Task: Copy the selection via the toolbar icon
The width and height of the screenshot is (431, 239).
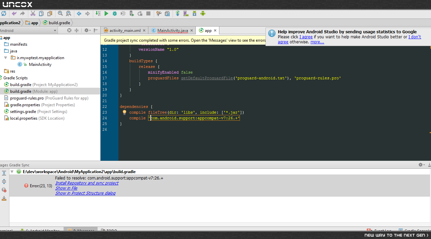Action: pyautogui.click(x=41, y=14)
